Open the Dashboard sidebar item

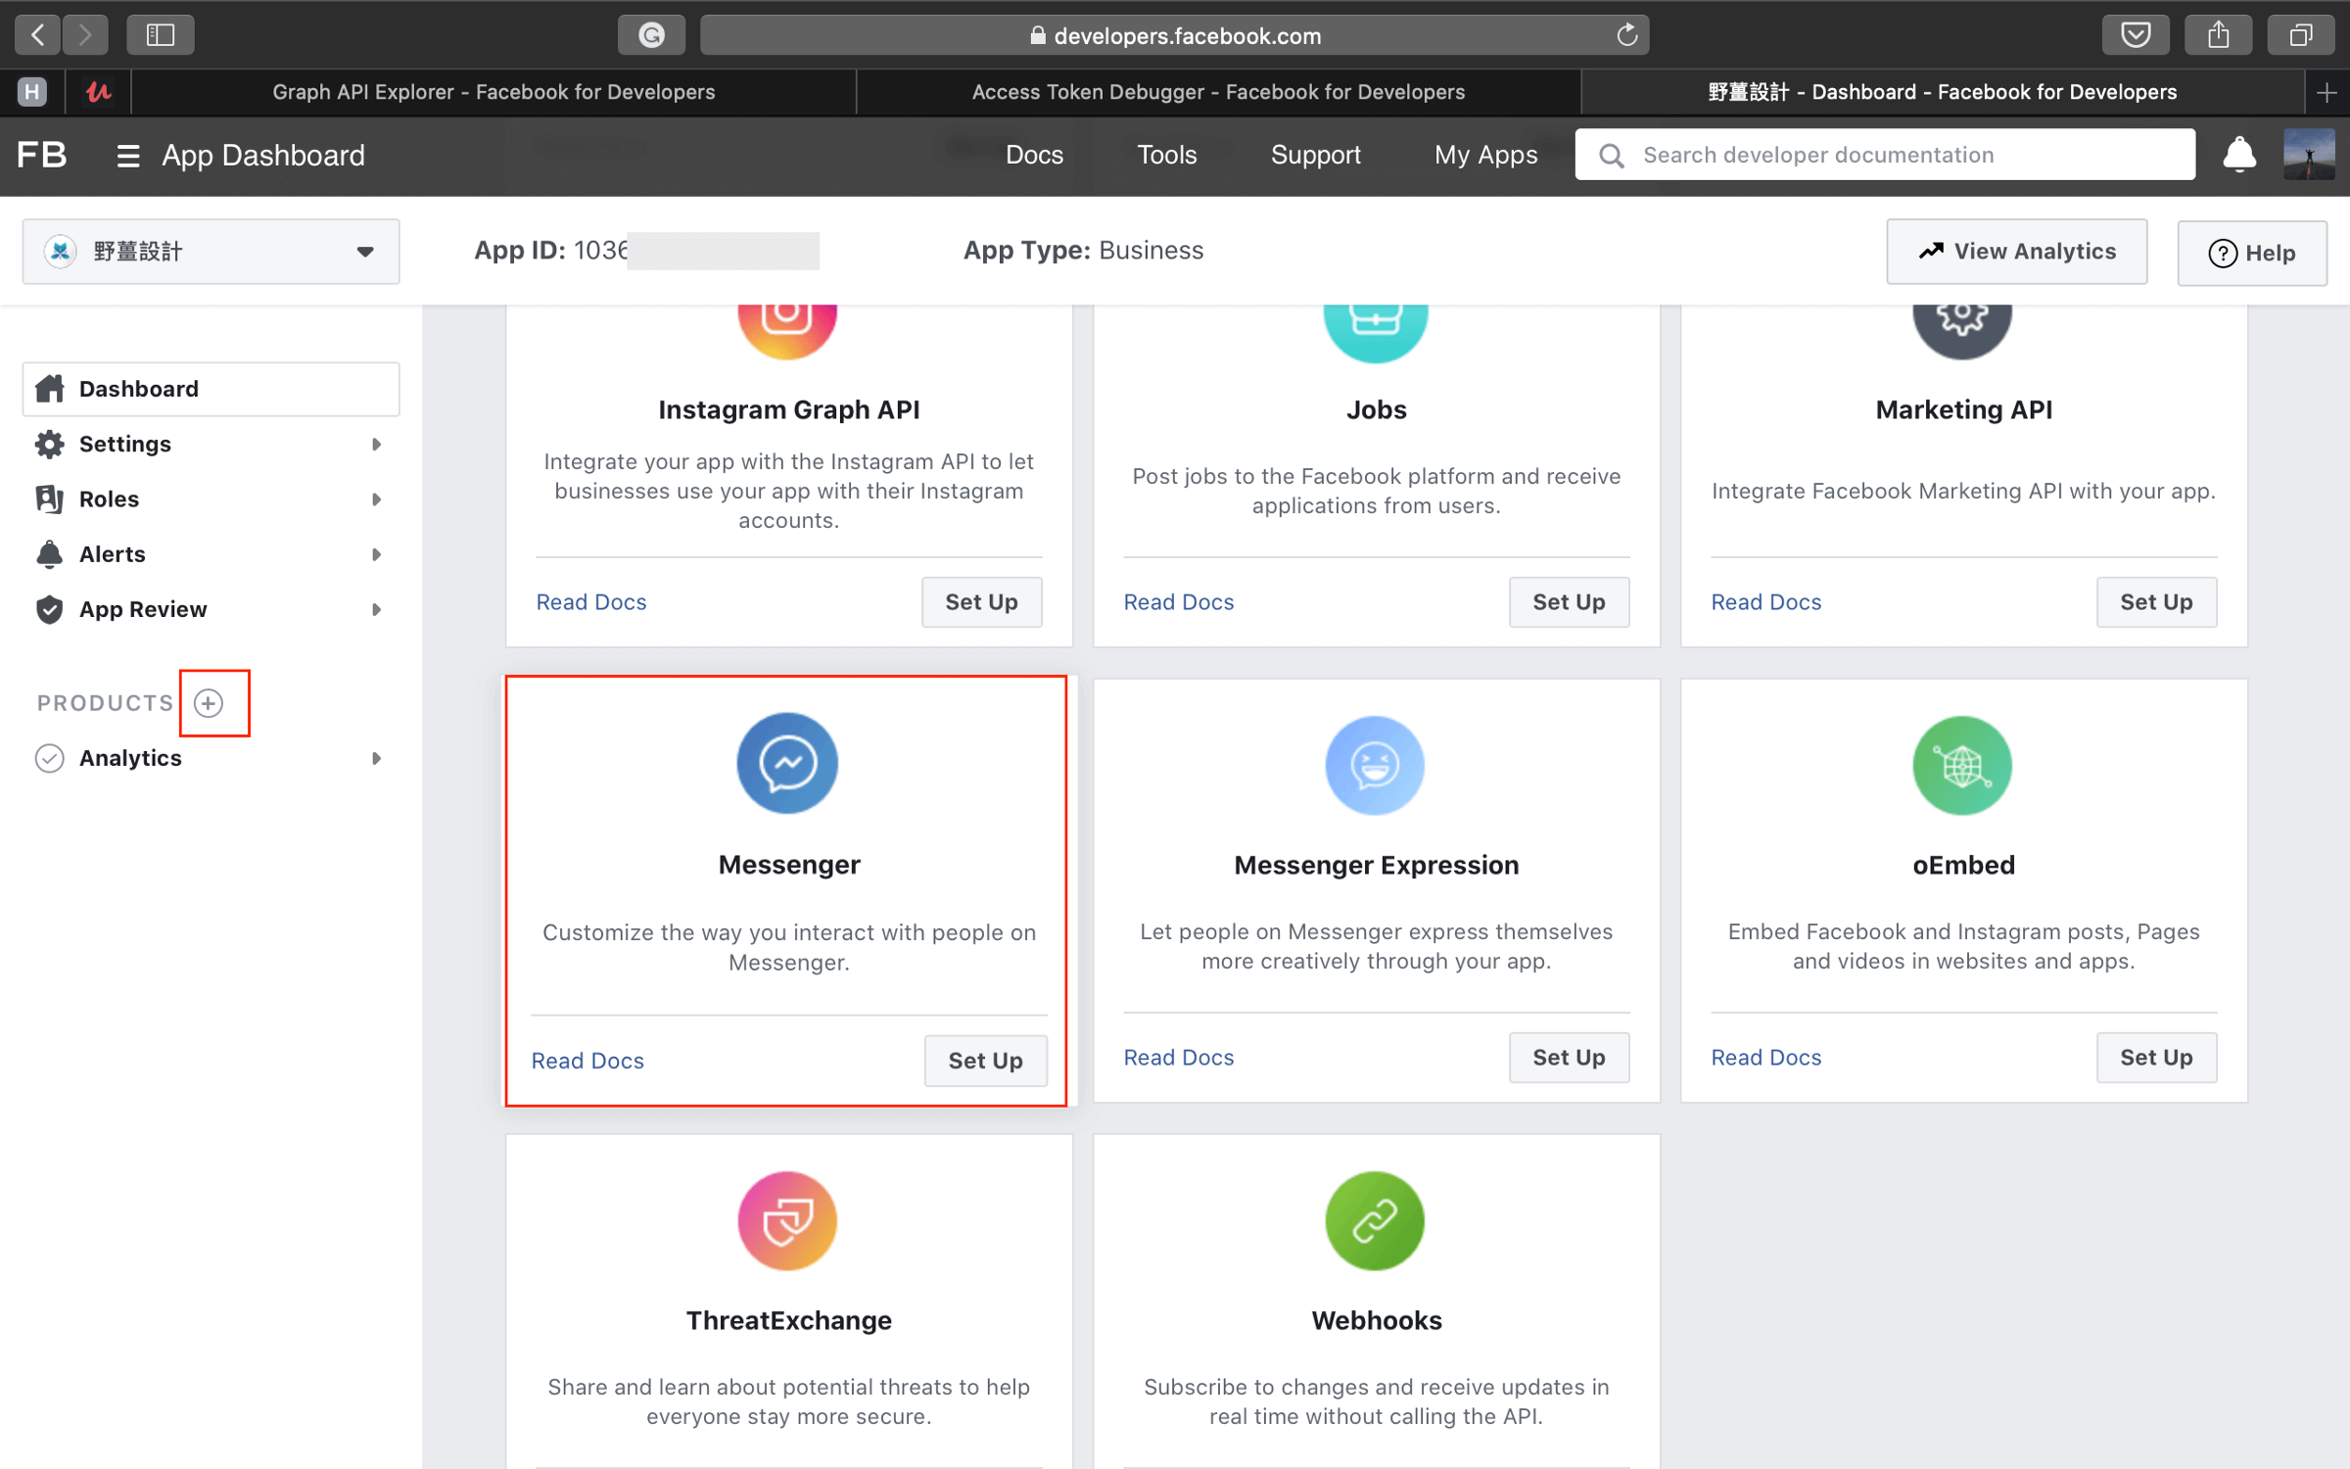click(x=211, y=389)
